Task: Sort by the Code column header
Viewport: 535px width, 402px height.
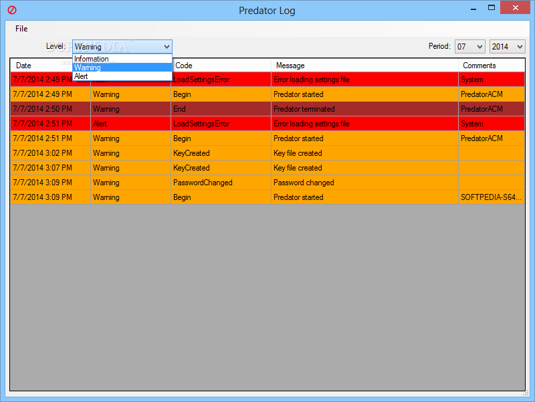Action: click(x=221, y=66)
